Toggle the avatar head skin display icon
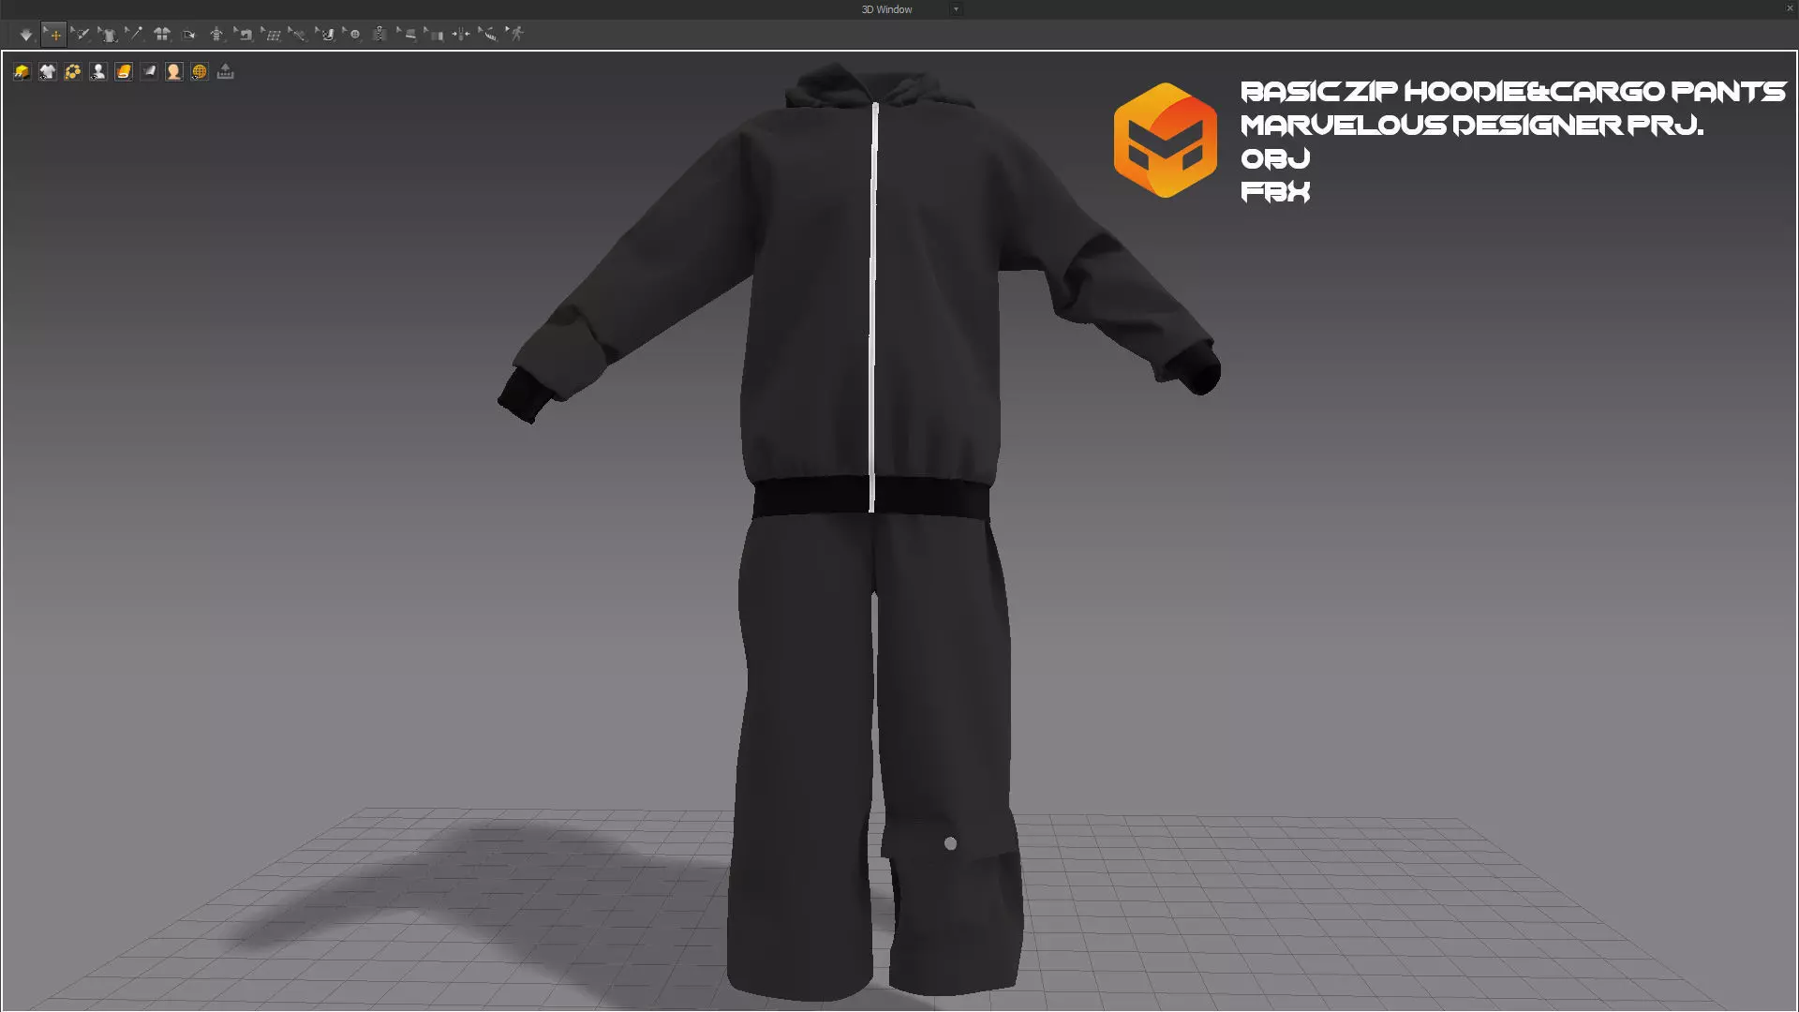The height and width of the screenshot is (1012, 1799). pyautogui.click(x=174, y=71)
